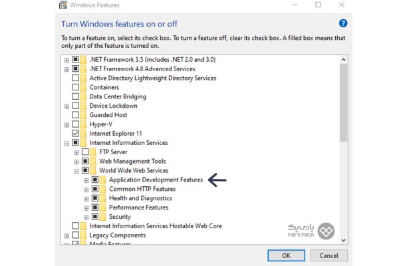Select the Health and Diagnostics item
Screen dimensions: 399x266
tap(140, 198)
